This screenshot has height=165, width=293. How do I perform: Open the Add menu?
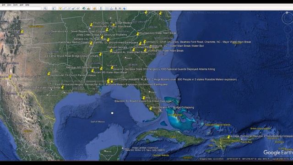coord(22,5)
